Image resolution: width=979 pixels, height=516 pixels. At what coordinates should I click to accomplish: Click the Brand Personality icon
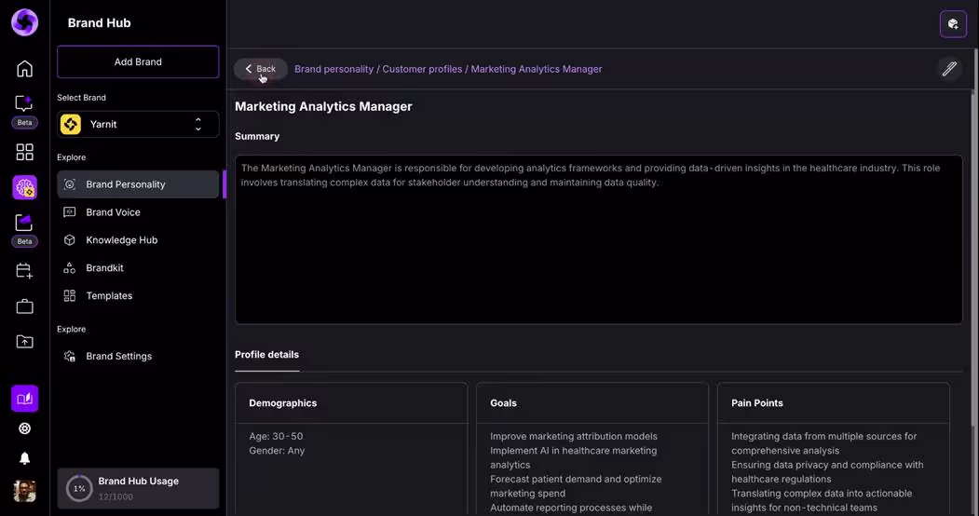click(69, 184)
